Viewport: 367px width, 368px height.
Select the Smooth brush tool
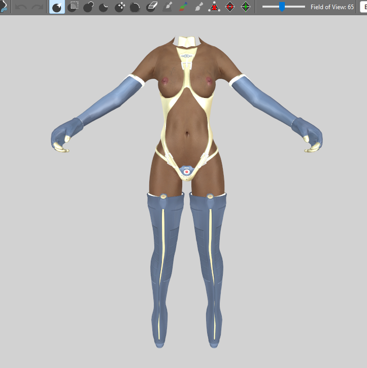coord(136,7)
